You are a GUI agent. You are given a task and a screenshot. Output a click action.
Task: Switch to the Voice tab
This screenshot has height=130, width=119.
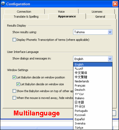click(x=61, y=12)
